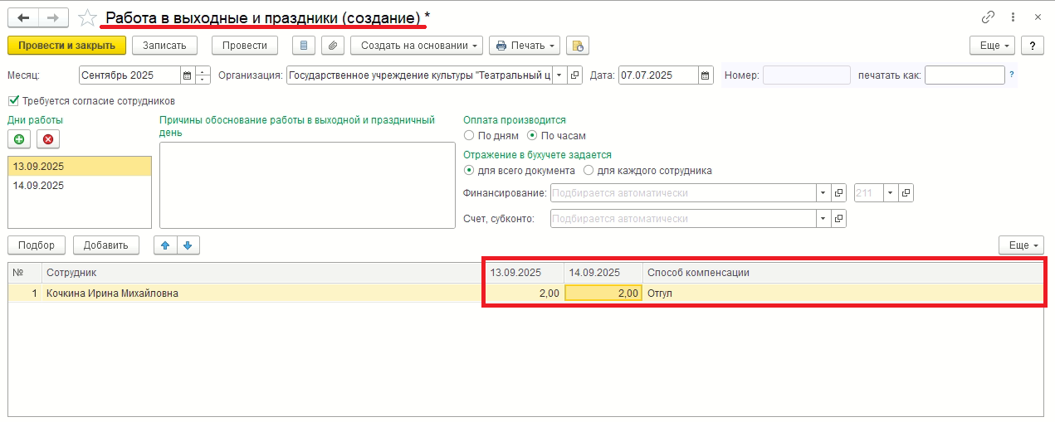Click the Отгул compensation cell
Image resolution: width=1055 pixels, height=422 pixels.
click(843, 293)
